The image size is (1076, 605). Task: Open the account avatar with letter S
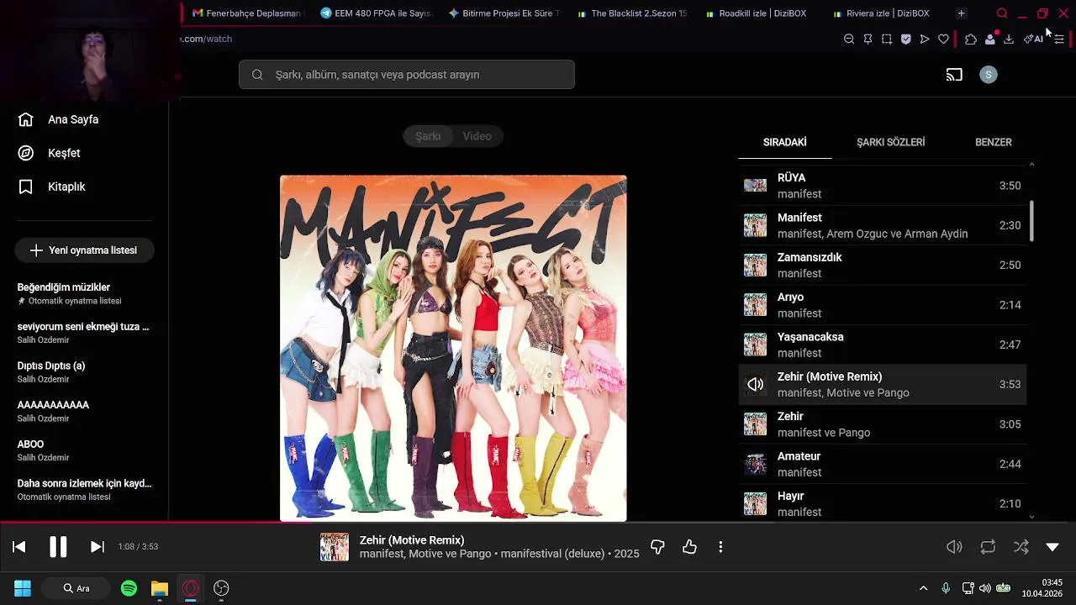point(989,75)
